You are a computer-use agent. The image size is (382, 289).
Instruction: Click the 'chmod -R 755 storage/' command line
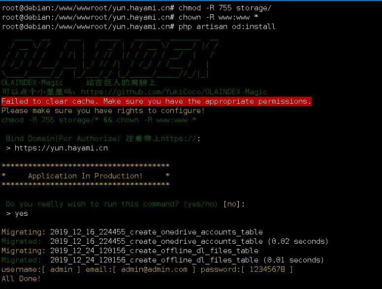coord(137,8)
